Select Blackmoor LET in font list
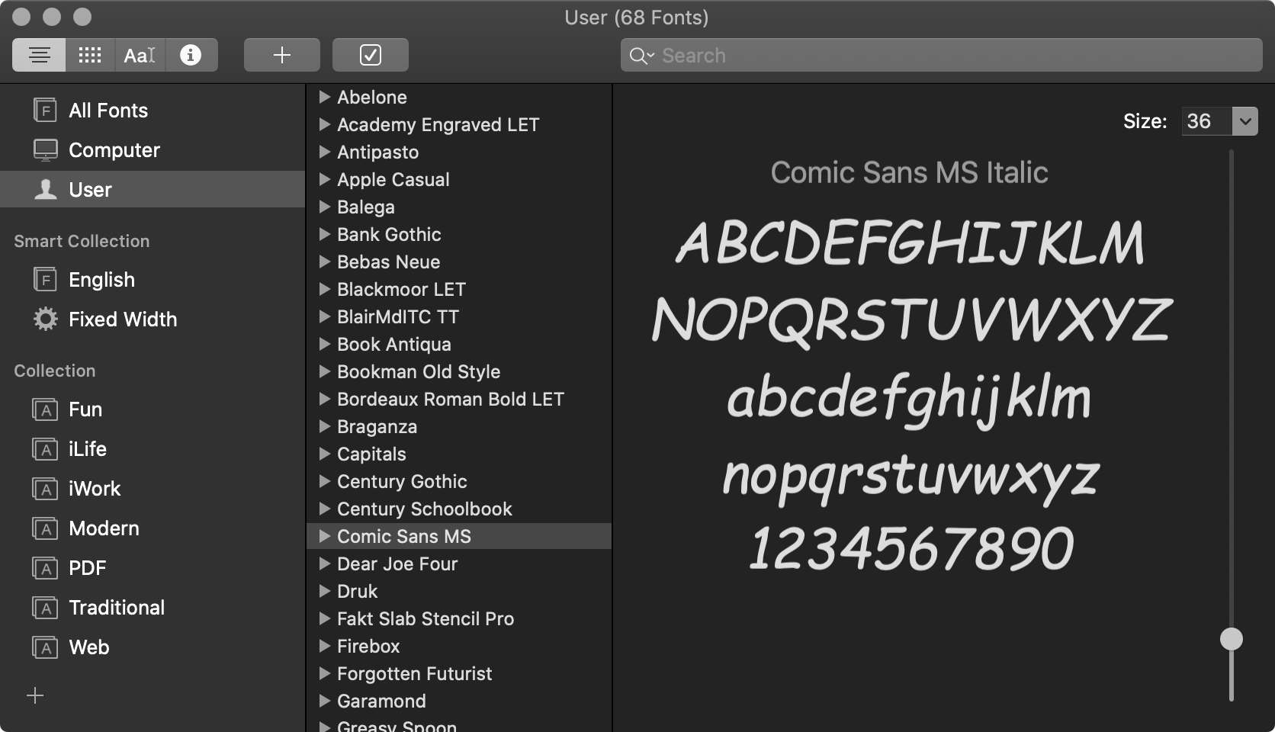Screen dimensions: 1275x732 click(459, 289)
